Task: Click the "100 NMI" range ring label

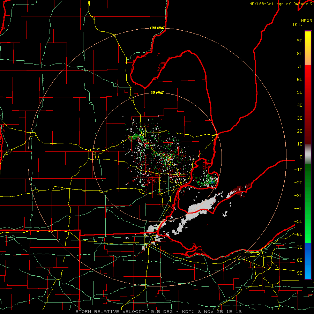Action: [157, 28]
